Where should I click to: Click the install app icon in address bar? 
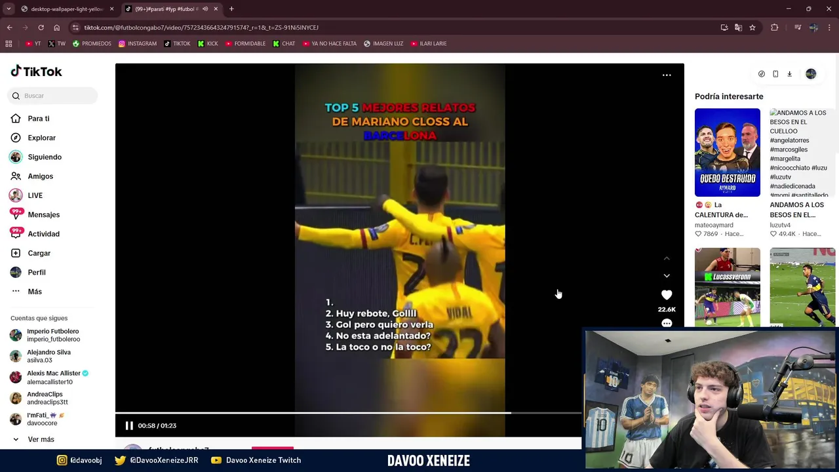point(724,28)
